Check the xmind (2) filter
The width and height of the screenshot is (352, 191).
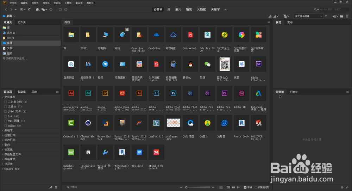(5, 126)
